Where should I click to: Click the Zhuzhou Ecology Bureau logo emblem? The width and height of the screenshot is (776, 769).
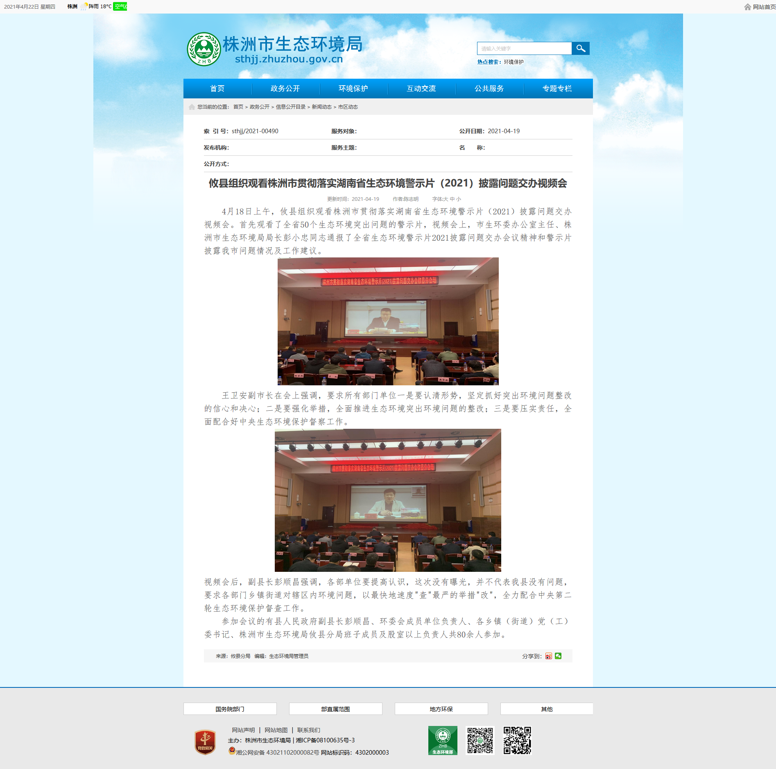click(204, 49)
